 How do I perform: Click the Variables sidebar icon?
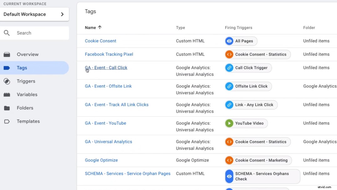(7, 94)
